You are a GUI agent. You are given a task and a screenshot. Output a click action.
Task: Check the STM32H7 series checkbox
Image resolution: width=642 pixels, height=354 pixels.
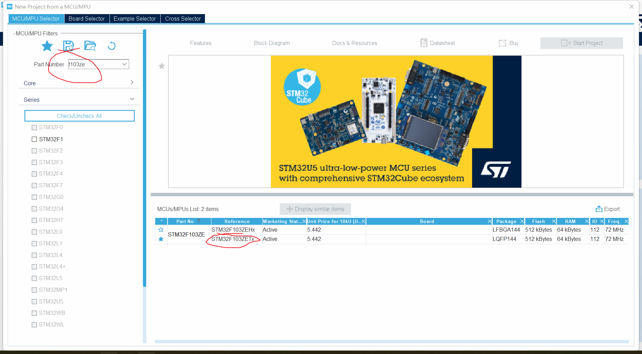click(34, 220)
